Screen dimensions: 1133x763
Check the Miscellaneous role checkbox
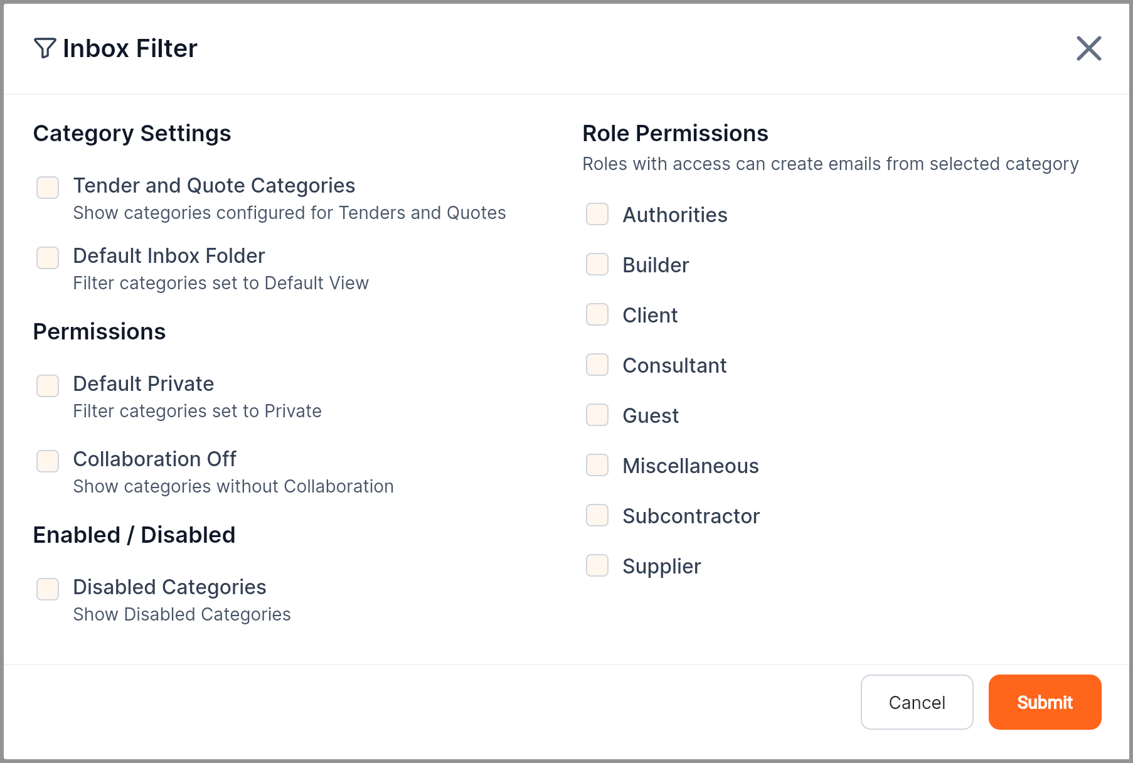597,465
